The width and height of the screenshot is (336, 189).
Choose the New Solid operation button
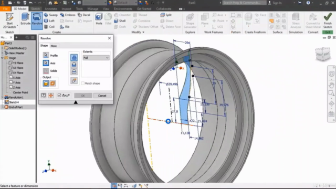coord(74,80)
